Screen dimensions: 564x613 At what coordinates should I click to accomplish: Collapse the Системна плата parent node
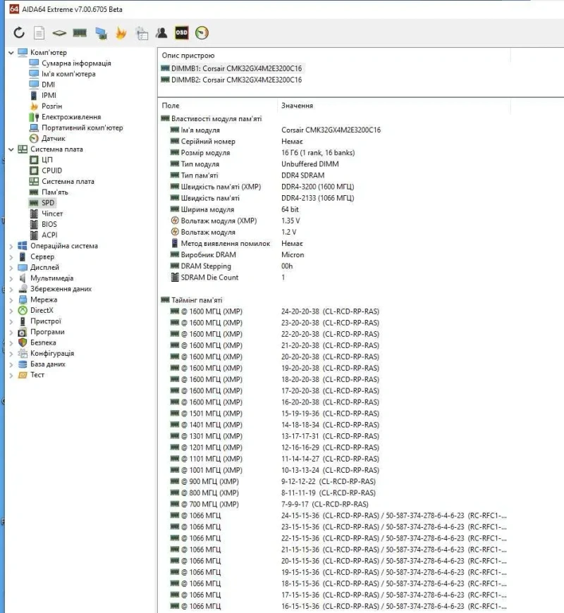[11, 149]
